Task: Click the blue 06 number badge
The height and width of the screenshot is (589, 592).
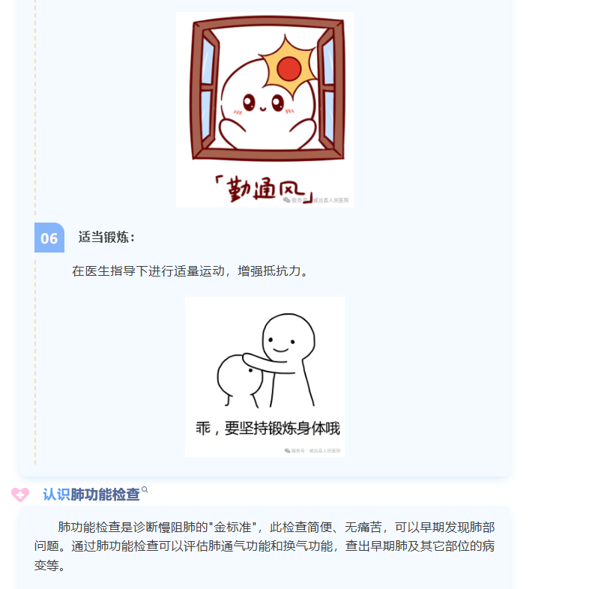Action: coord(49,238)
